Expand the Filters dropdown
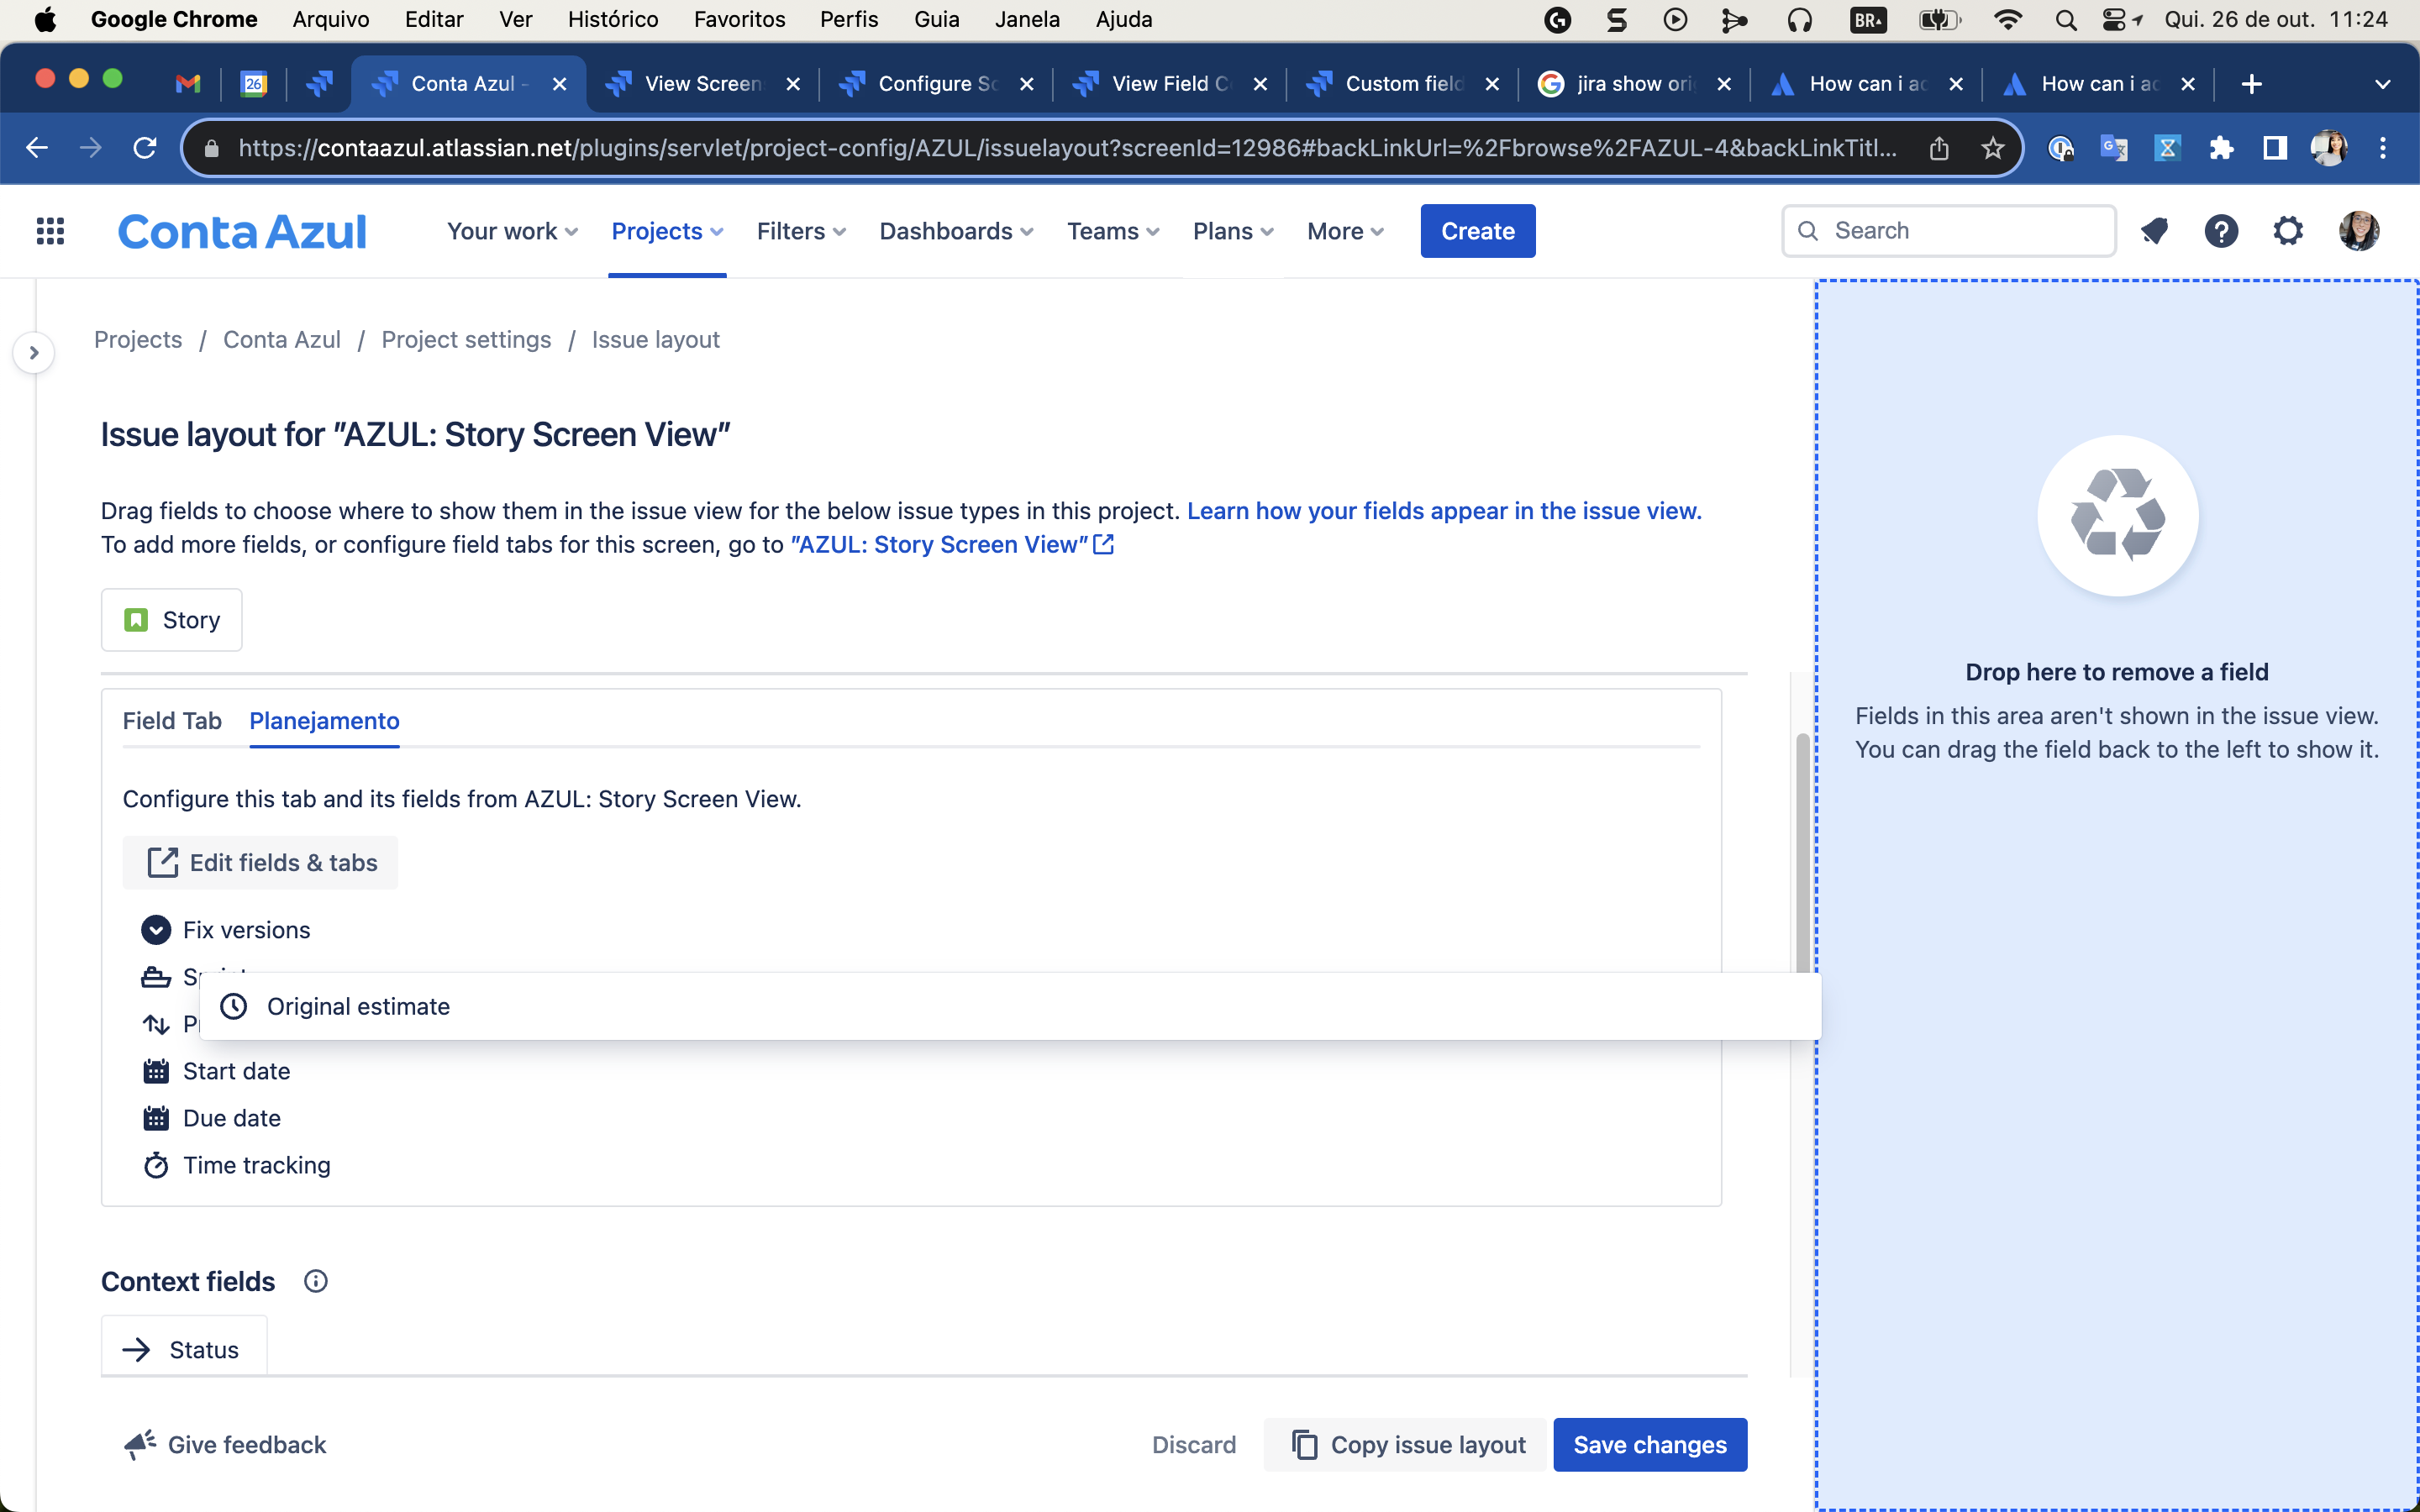Image resolution: width=2420 pixels, height=1512 pixels. 801,231
